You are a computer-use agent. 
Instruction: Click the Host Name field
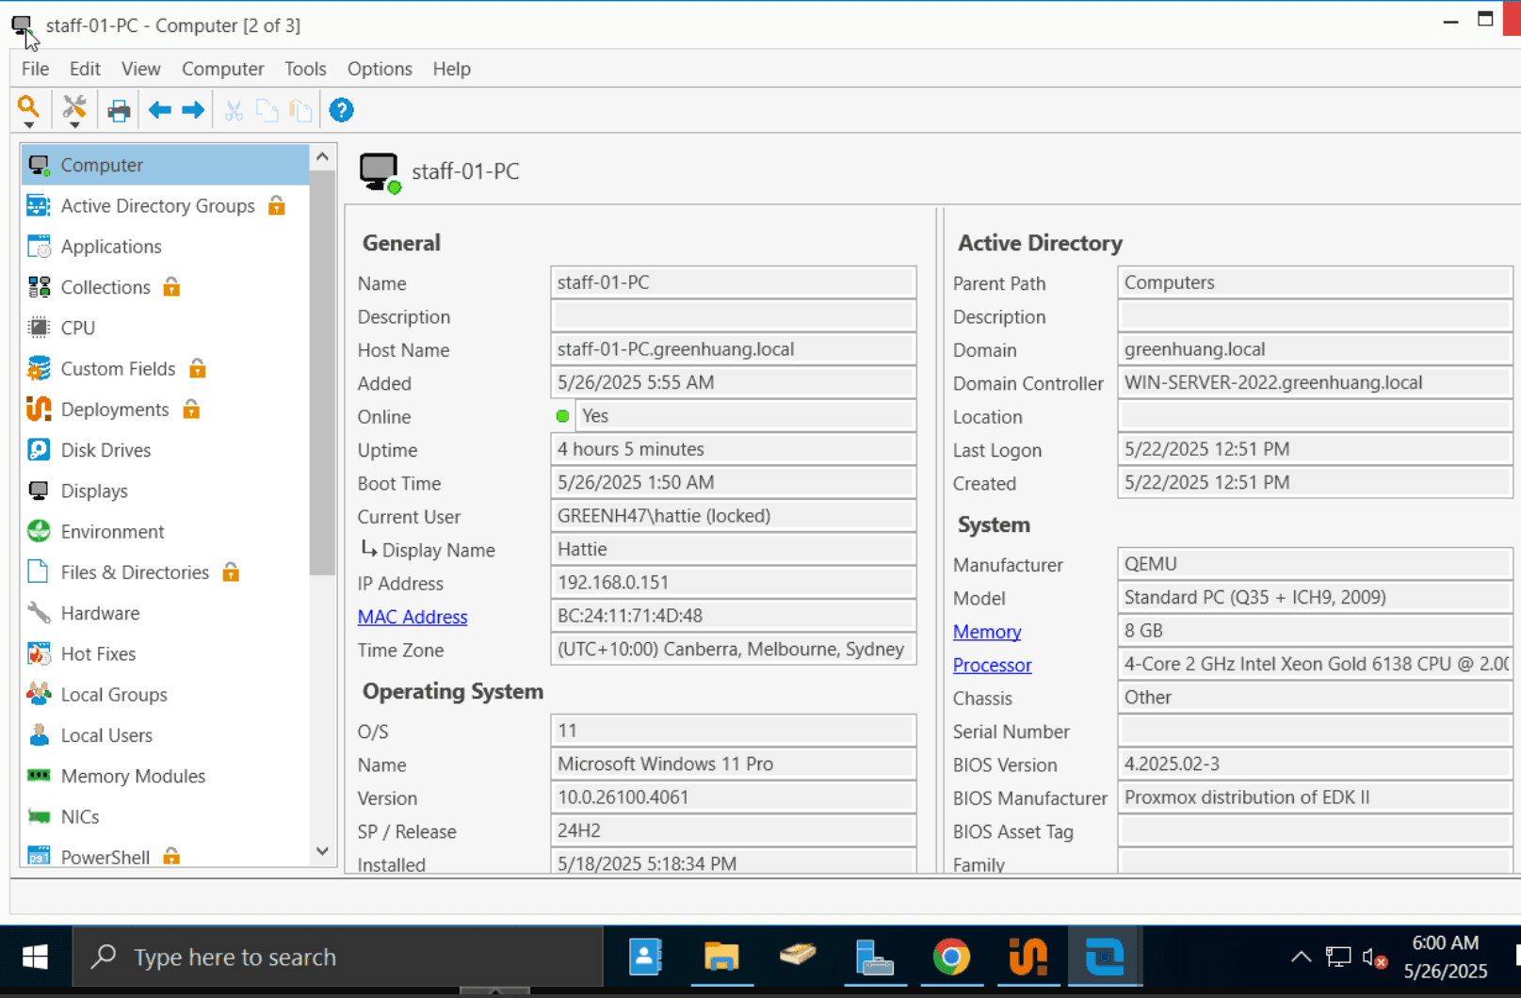pyautogui.click(x=733, y=349)
